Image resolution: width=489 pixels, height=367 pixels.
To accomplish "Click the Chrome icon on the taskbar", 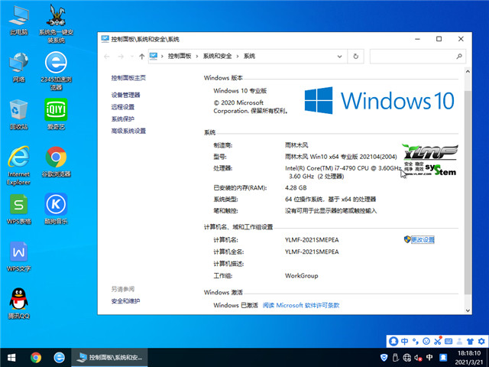I will (36, 357).
